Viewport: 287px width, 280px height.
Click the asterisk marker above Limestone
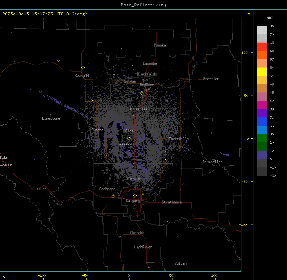[x=51, y=115]
